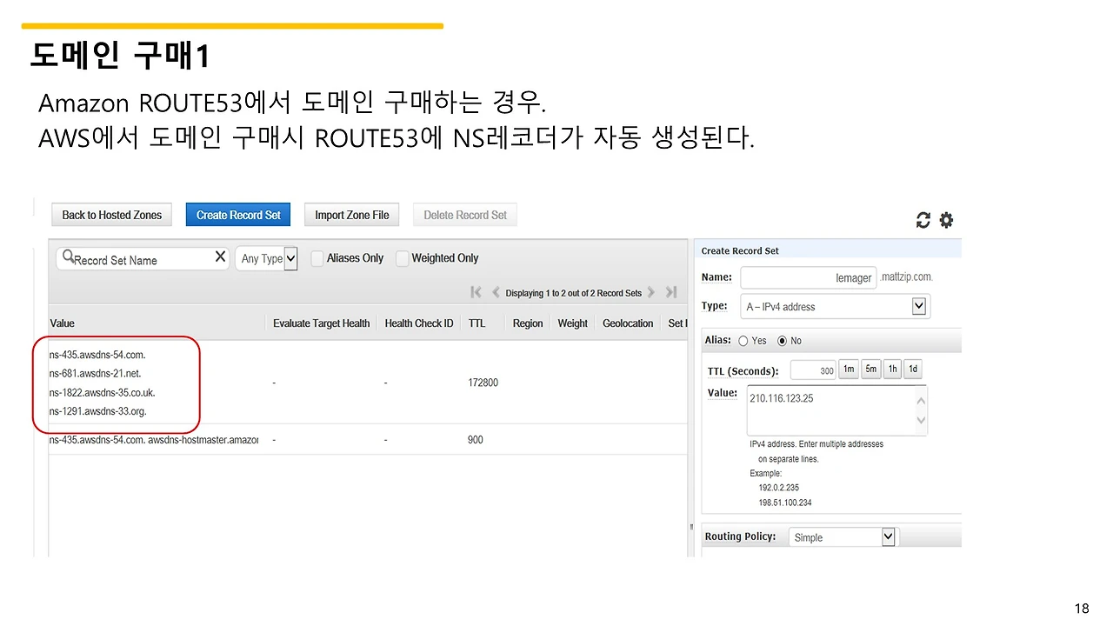The width and height of the screenshot is (1113, 626).
Task: Click the magnifier icon in the search box
Action: coord(69,257)
